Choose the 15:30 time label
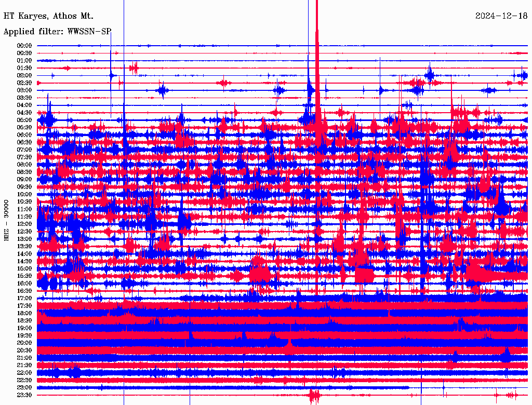 (24, 276)
